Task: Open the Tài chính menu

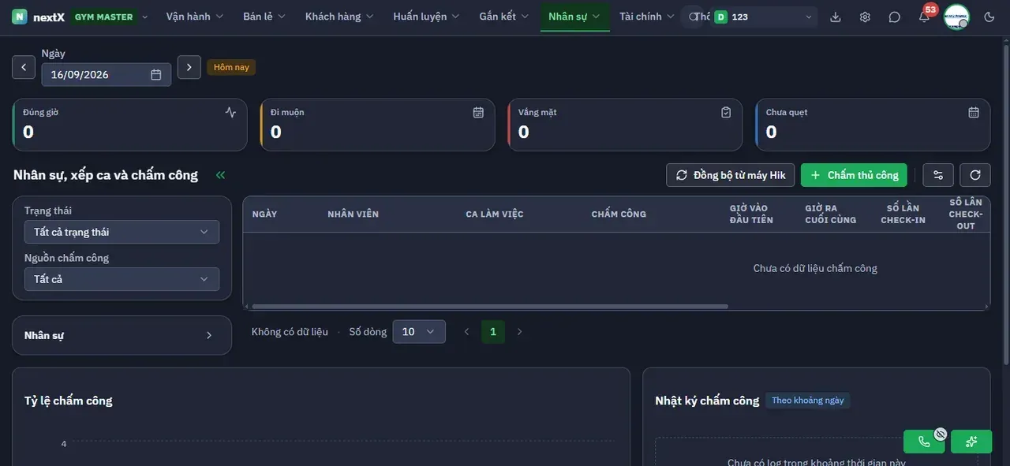Action: (x=647, y=17)
